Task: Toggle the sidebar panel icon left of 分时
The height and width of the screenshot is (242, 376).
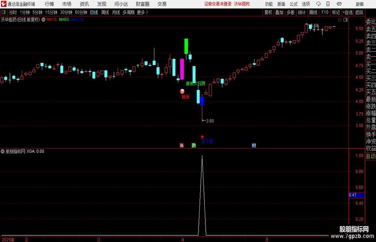Action: [x=4, y=12]
